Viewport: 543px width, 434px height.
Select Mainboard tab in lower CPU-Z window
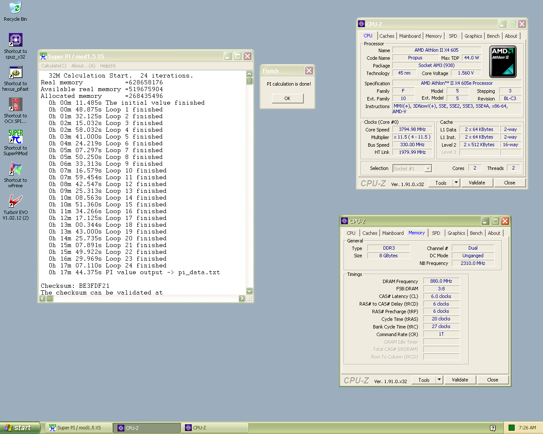[x=393, y=233]
